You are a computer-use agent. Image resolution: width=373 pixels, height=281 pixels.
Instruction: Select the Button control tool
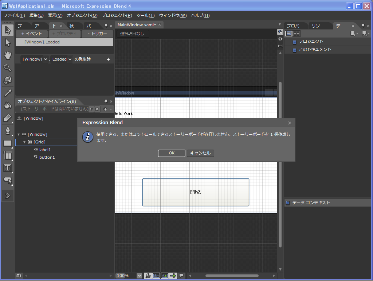pyautogui.click(x=8, y=180)
